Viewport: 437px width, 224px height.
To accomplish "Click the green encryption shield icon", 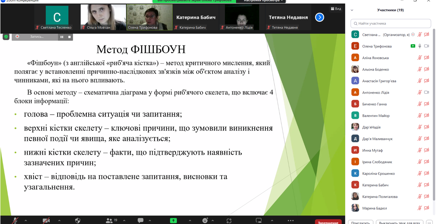I will pos(6,37).
